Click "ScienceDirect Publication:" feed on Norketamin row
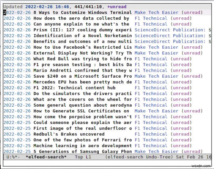The width and height of the screenshot is (214, 169). pyautogui.click(x=170, y=36)
